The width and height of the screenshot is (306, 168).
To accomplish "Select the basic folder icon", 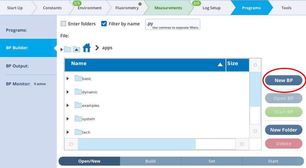I will pos(78,78).
